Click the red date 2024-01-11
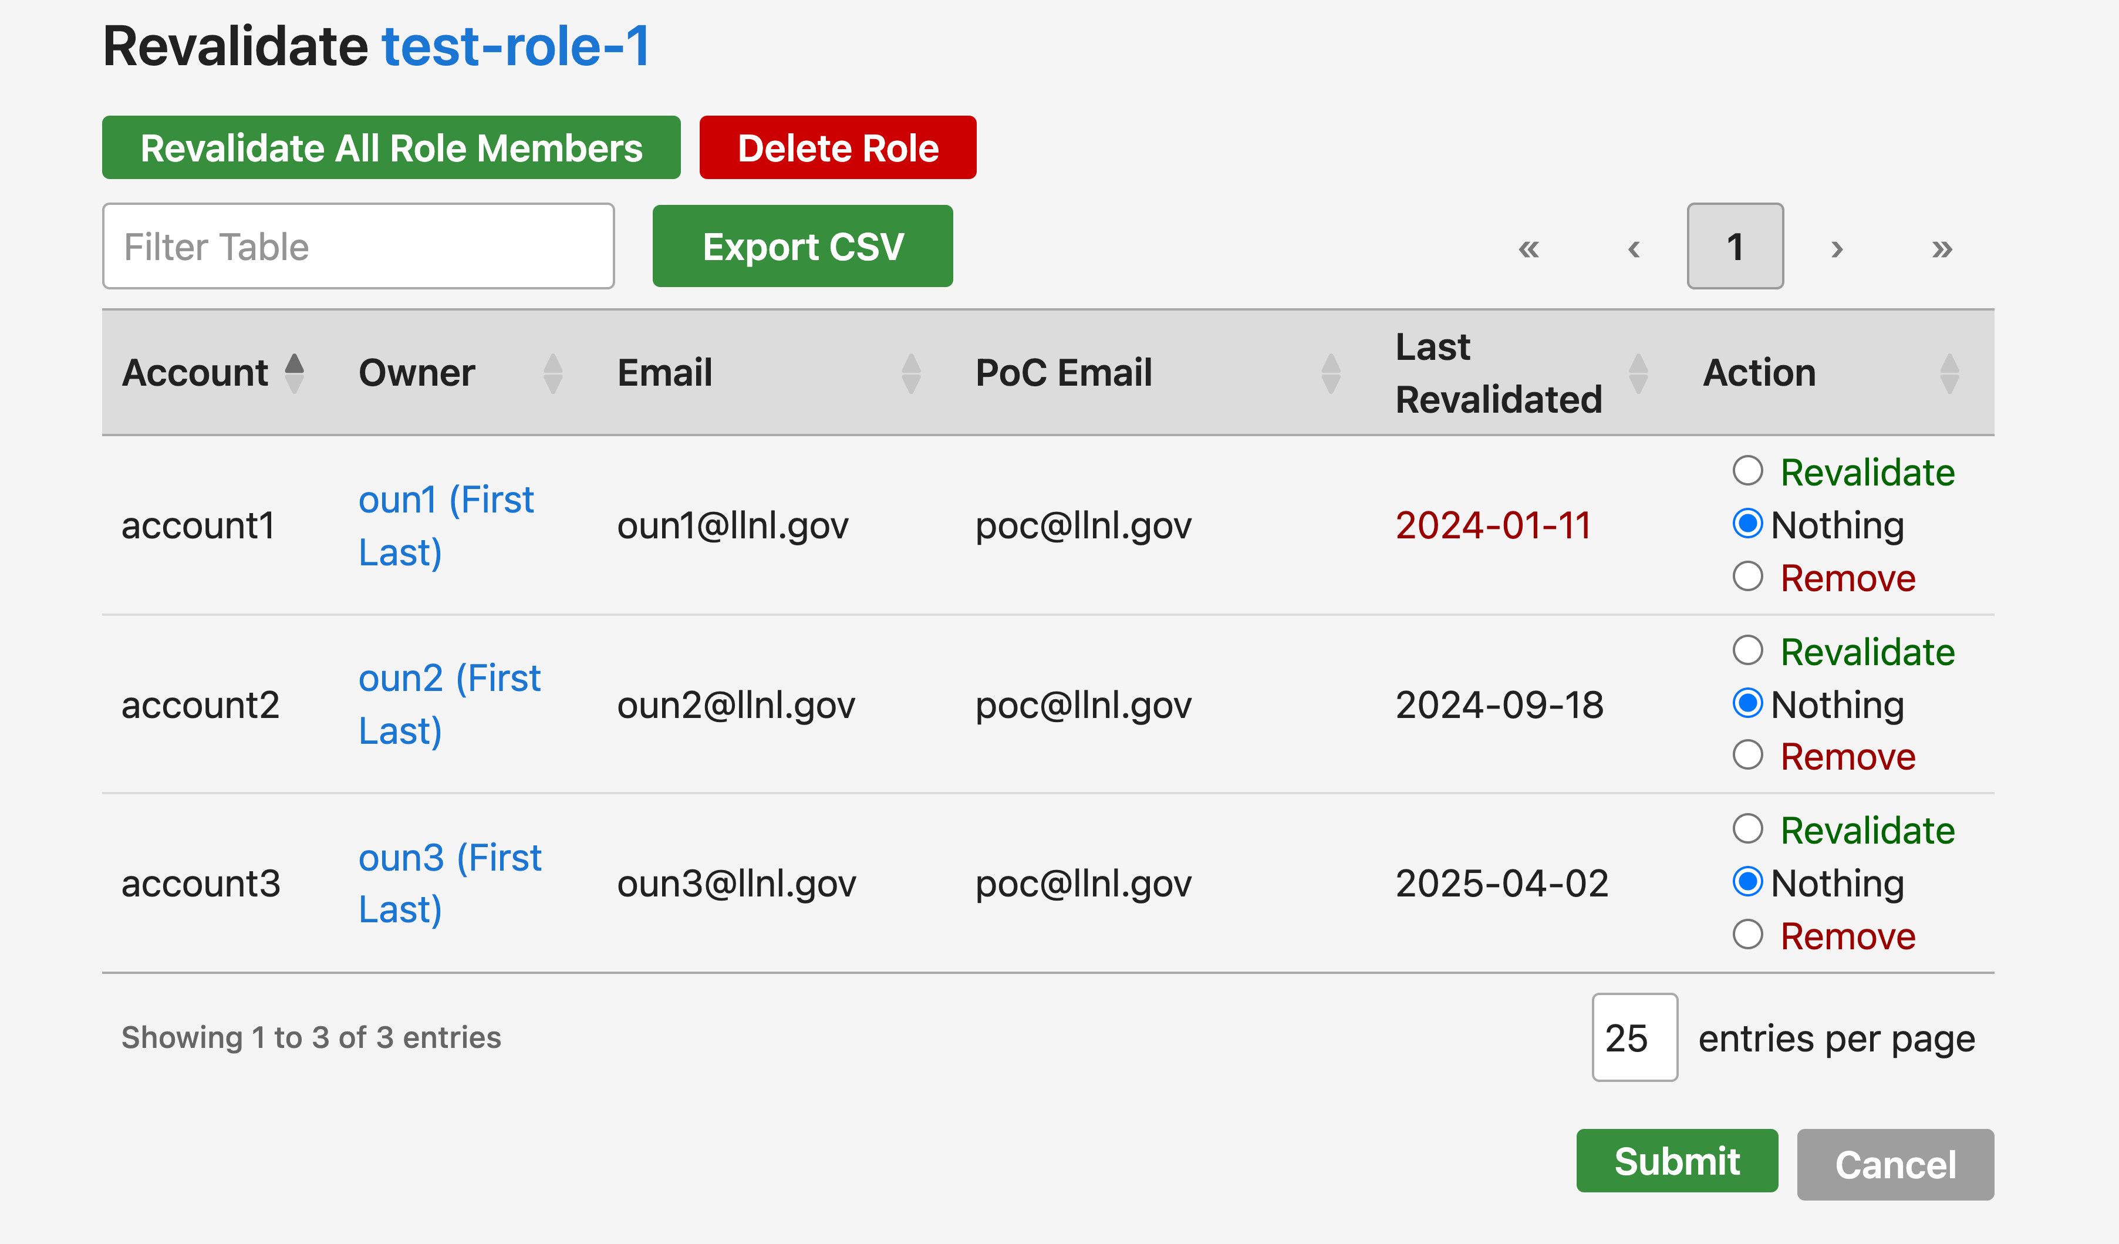 pyautogui.click(x=1493, y=525)
